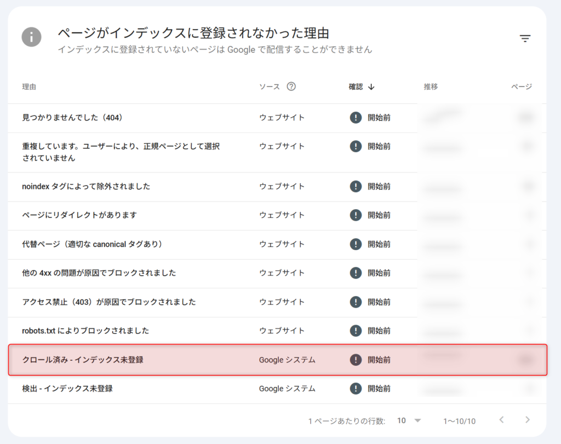Click the warning icon on the noindex row
The image size is (561, 444).
(356, 187)
